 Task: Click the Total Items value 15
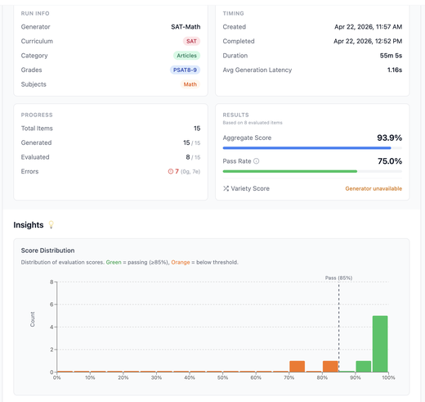click(197, 129)
